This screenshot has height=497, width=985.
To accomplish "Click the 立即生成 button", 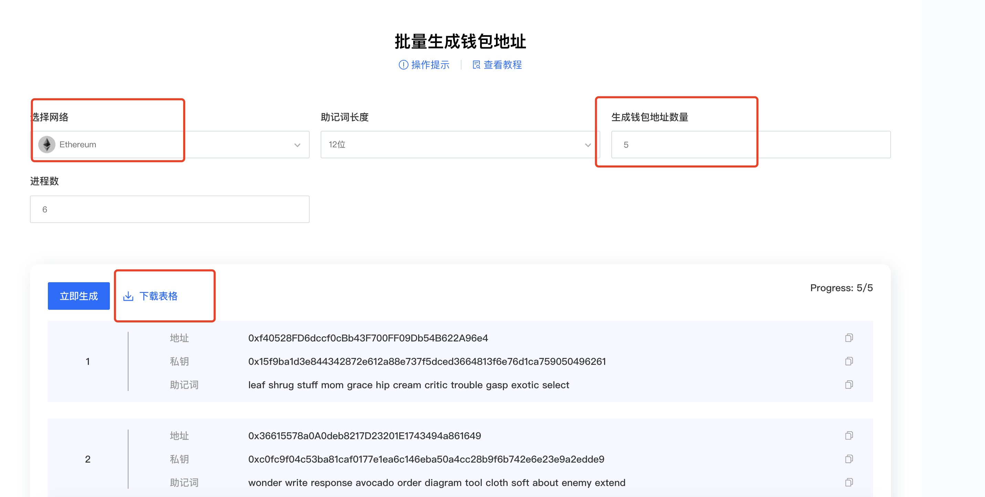I will coord(79,296).
